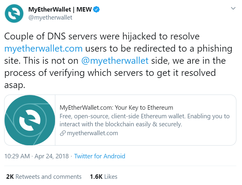Click the @myetherwallet mention in tweet body
The image size is (242, 185).
pos(115,60)
